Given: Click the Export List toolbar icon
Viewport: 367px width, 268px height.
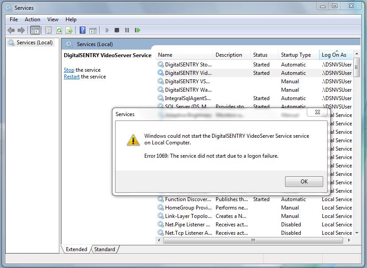Looking at the screenshot, I should point(69,30).
